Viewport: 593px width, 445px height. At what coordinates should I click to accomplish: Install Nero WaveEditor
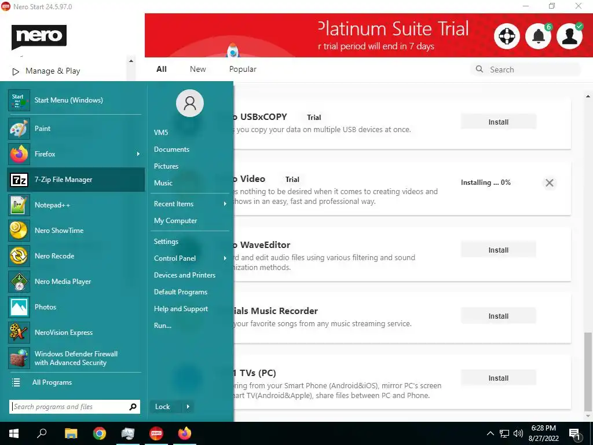pyautogui.click(x=498, y=250)
